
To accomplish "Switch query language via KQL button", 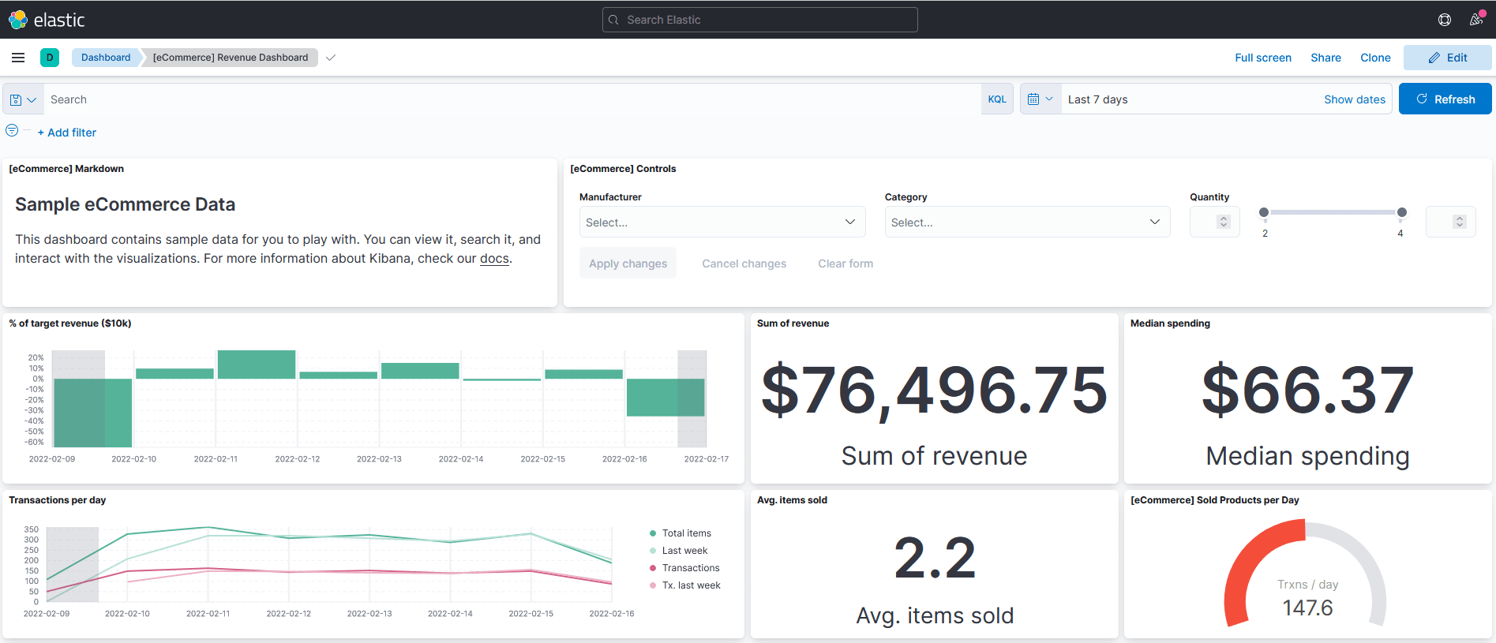I will click(x=997, y=99).
